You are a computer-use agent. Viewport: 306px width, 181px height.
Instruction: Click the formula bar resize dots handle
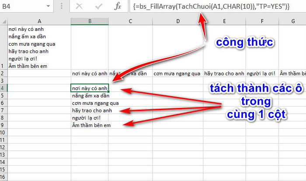[62, 6]
